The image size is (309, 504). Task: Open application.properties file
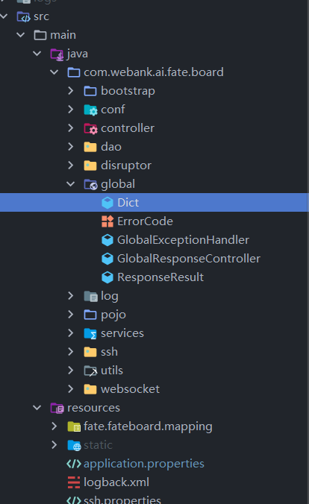click(144, 464)
